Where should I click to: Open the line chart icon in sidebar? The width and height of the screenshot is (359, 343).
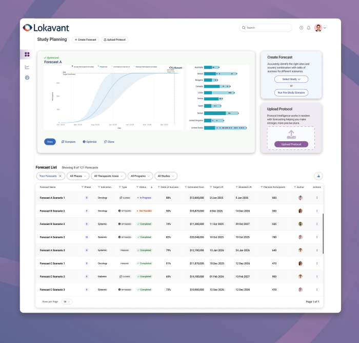point(27,67)
